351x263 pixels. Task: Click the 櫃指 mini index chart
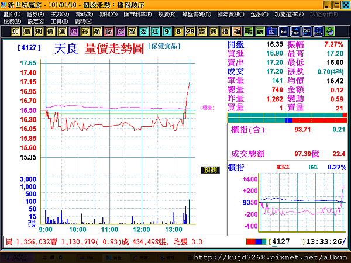(x=301, y=202)
